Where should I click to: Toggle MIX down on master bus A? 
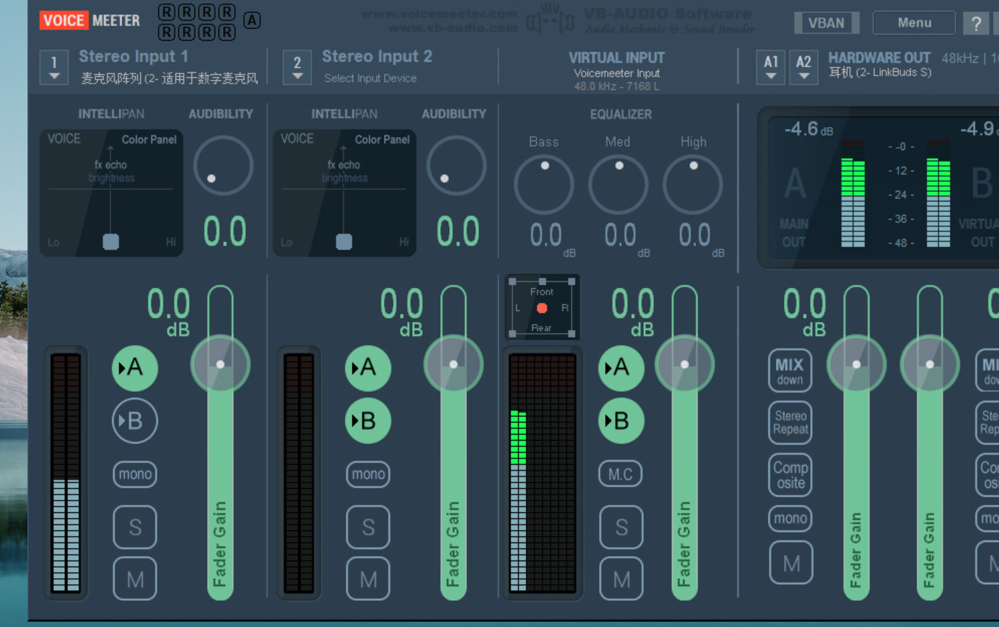(790, 370)
